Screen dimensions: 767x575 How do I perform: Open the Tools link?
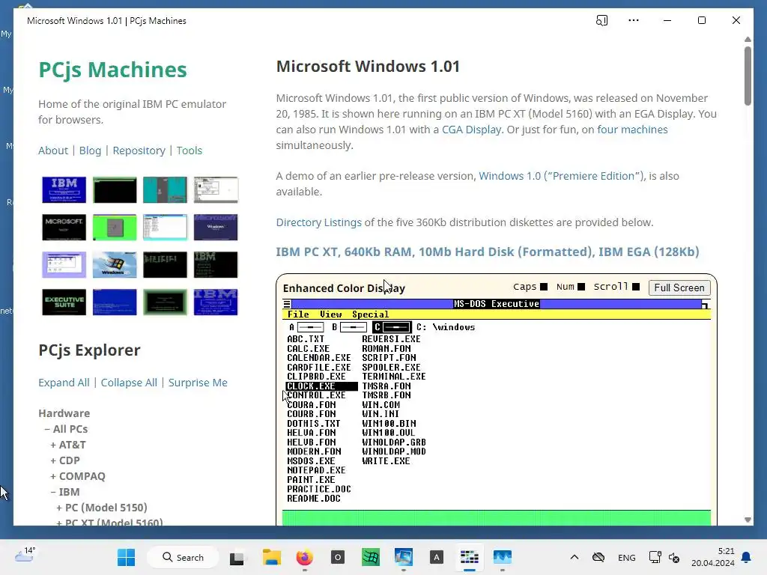(x=190, y=150)
